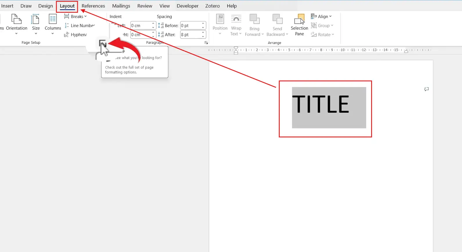Click the Line Numbers icon
The height and width of the screenshot is (252, 462).
67,26
